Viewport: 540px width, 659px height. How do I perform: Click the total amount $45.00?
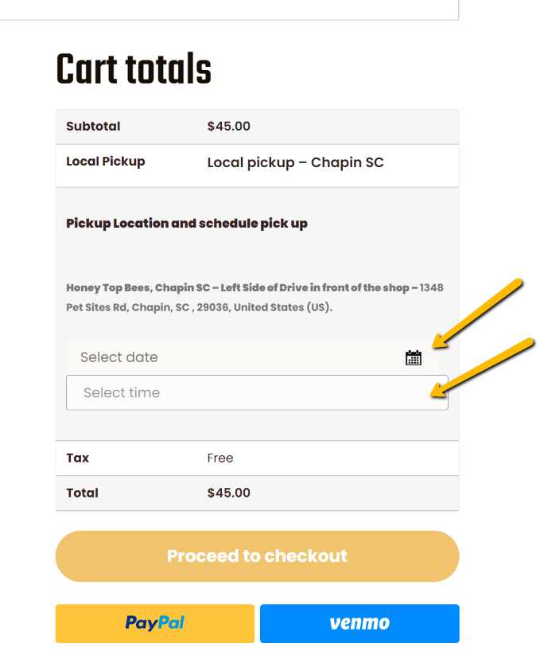[x=228, y=493]
